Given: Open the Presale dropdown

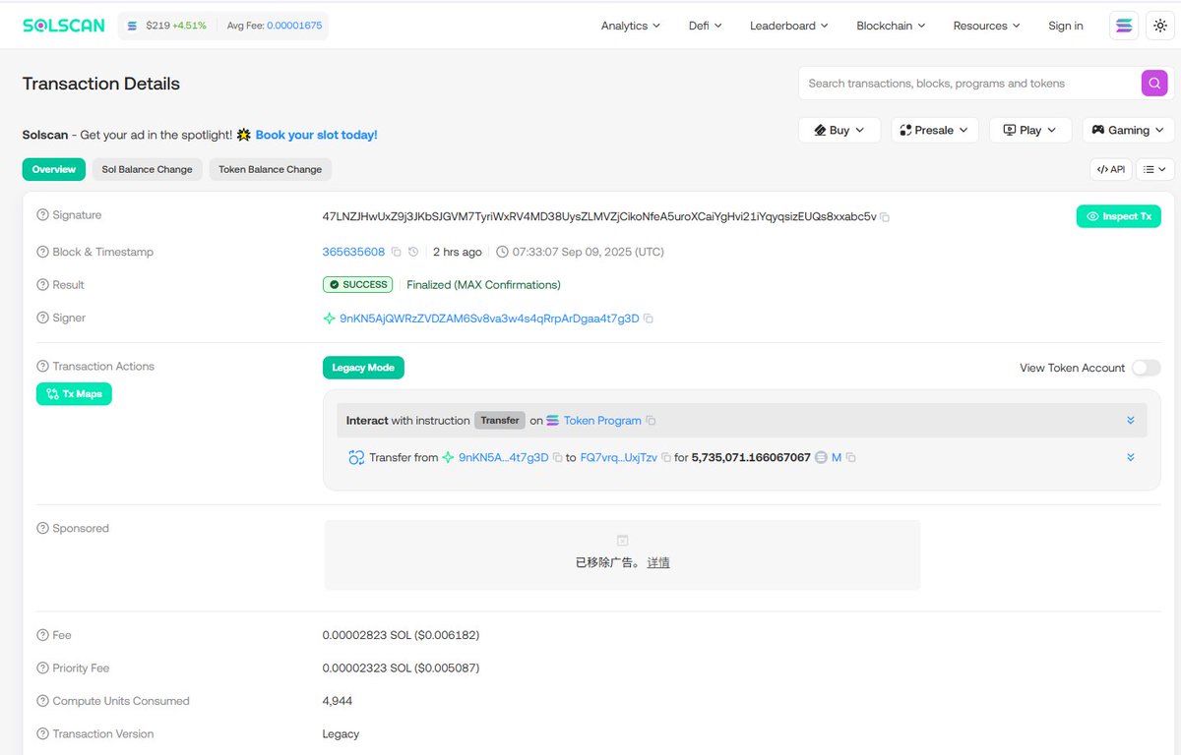Looking at the screenshot, I should (934, 130).
